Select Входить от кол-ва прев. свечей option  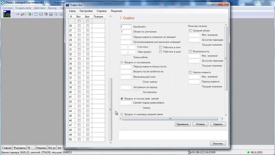click(122, 99)
